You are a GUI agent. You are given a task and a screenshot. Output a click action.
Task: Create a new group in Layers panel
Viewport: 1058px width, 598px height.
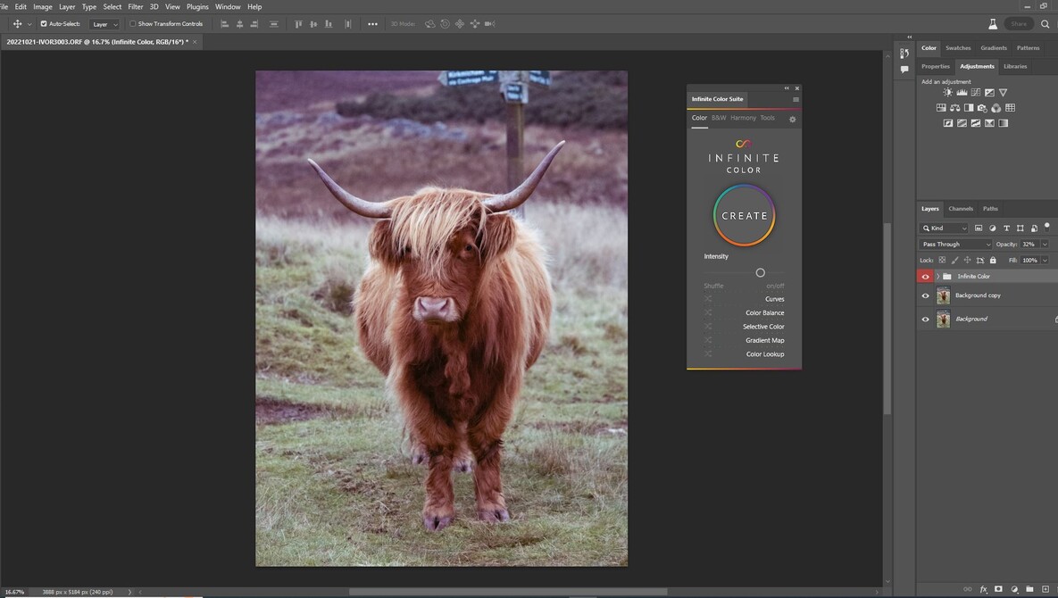1030,589
